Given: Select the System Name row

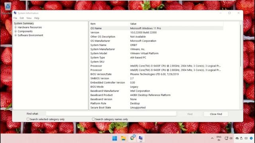Looking at the screenshot, I should [156, 45].
